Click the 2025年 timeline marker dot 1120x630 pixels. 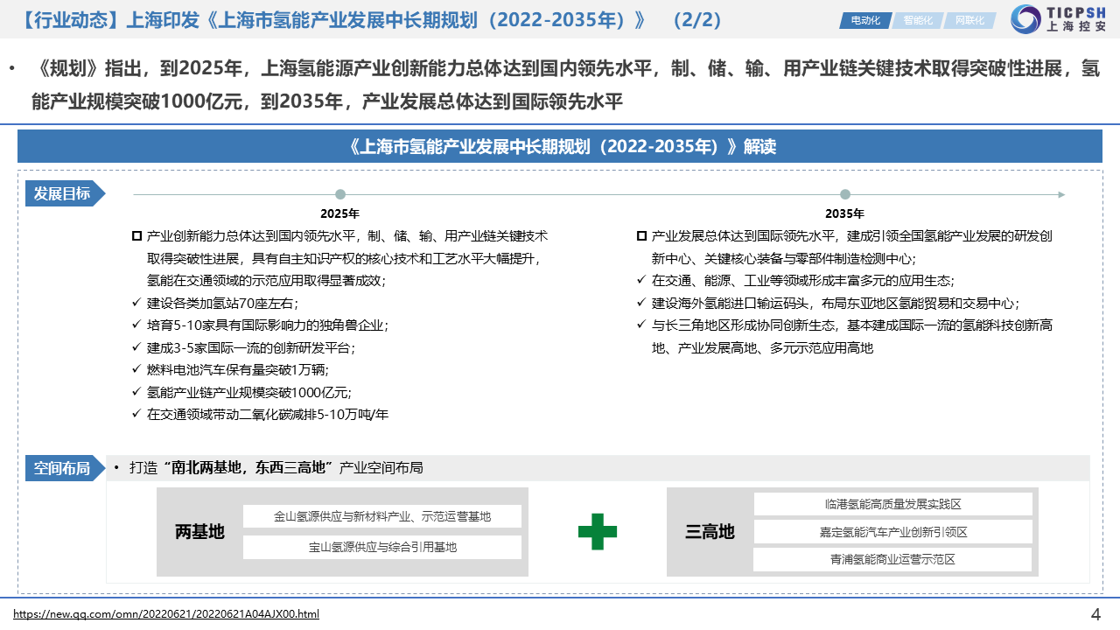340,194
